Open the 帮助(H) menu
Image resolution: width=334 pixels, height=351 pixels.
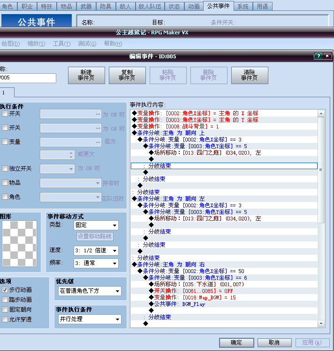113,43
